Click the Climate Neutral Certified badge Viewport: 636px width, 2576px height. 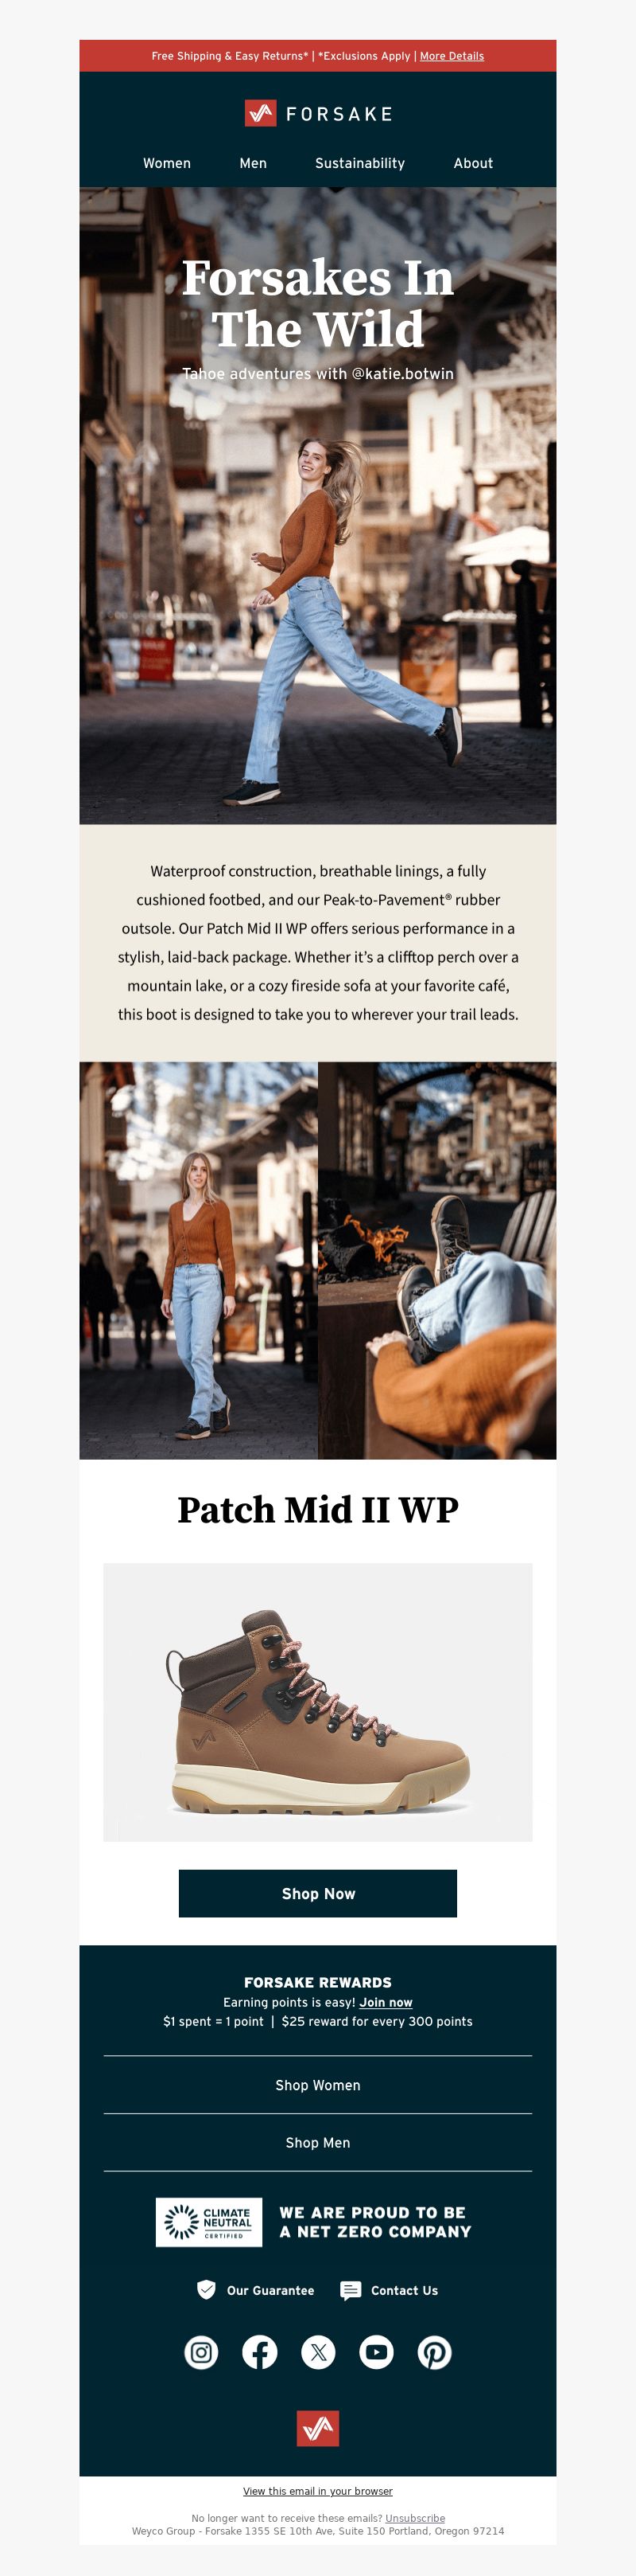(208, 2221)
